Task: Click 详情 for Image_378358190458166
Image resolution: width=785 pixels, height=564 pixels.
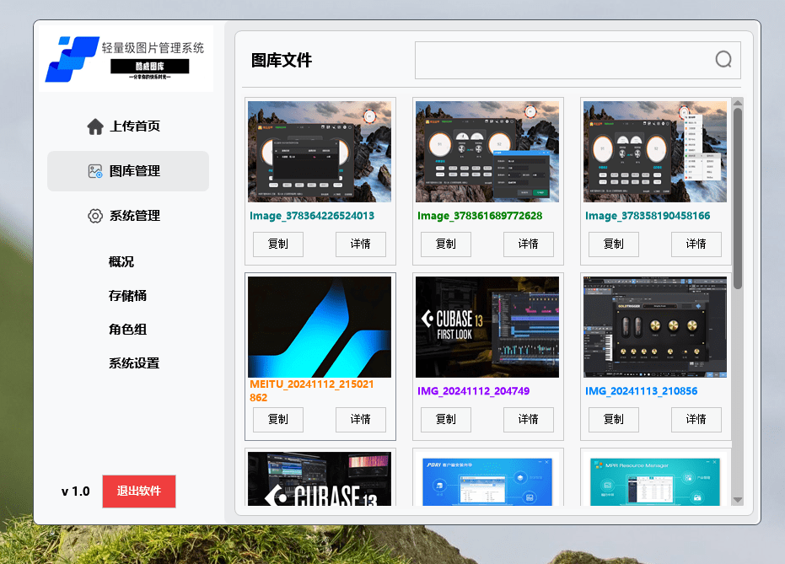Action: click(x=696, y=244)
